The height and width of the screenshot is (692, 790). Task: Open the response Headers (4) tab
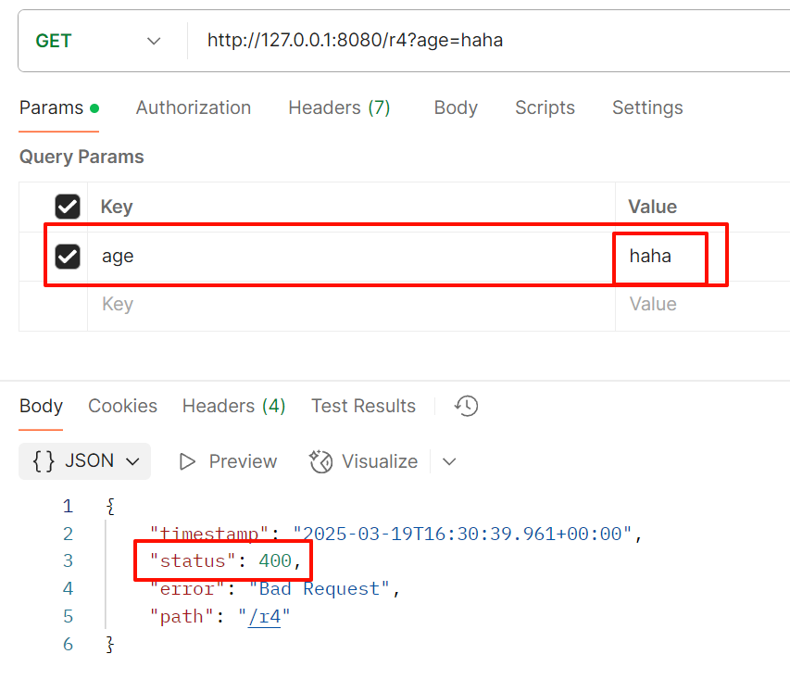point(233,407)
